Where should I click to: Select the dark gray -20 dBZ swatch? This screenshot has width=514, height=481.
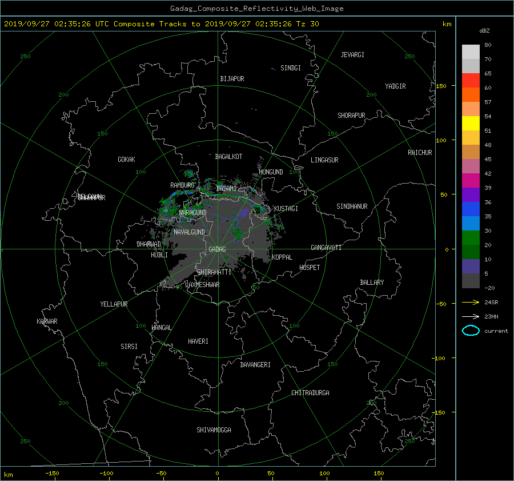[471, 280]
